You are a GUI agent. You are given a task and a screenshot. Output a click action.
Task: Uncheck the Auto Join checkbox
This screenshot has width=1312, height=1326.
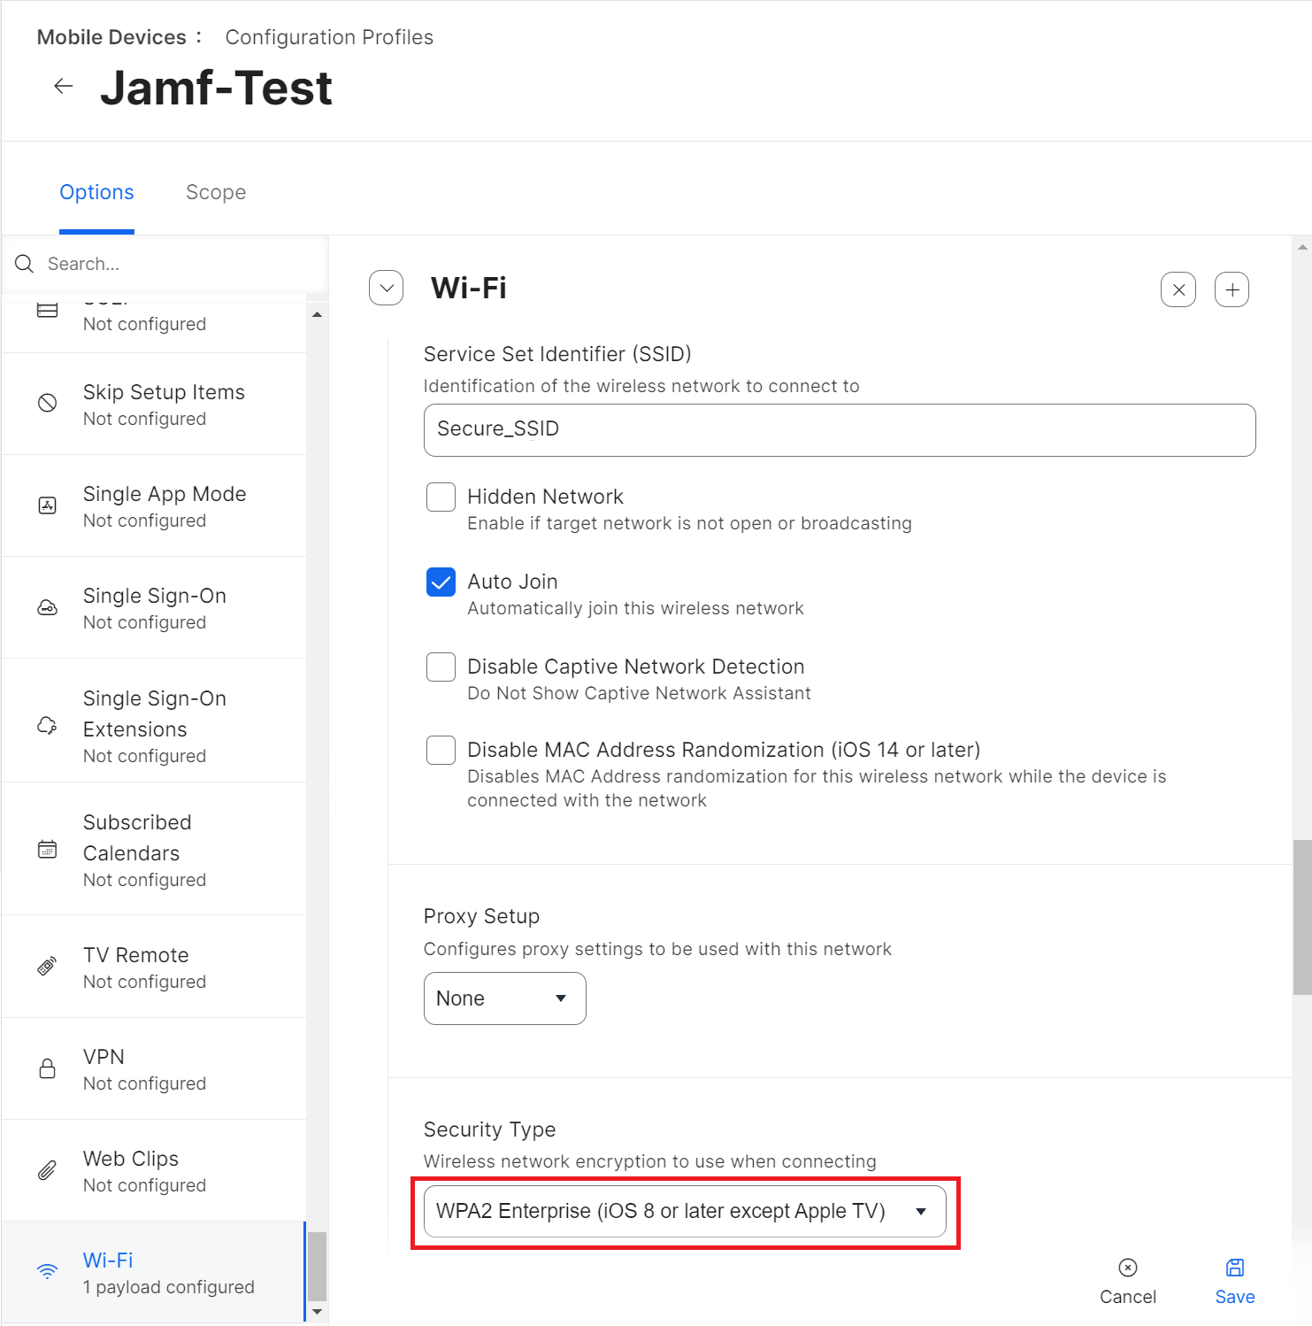(441, 582)
